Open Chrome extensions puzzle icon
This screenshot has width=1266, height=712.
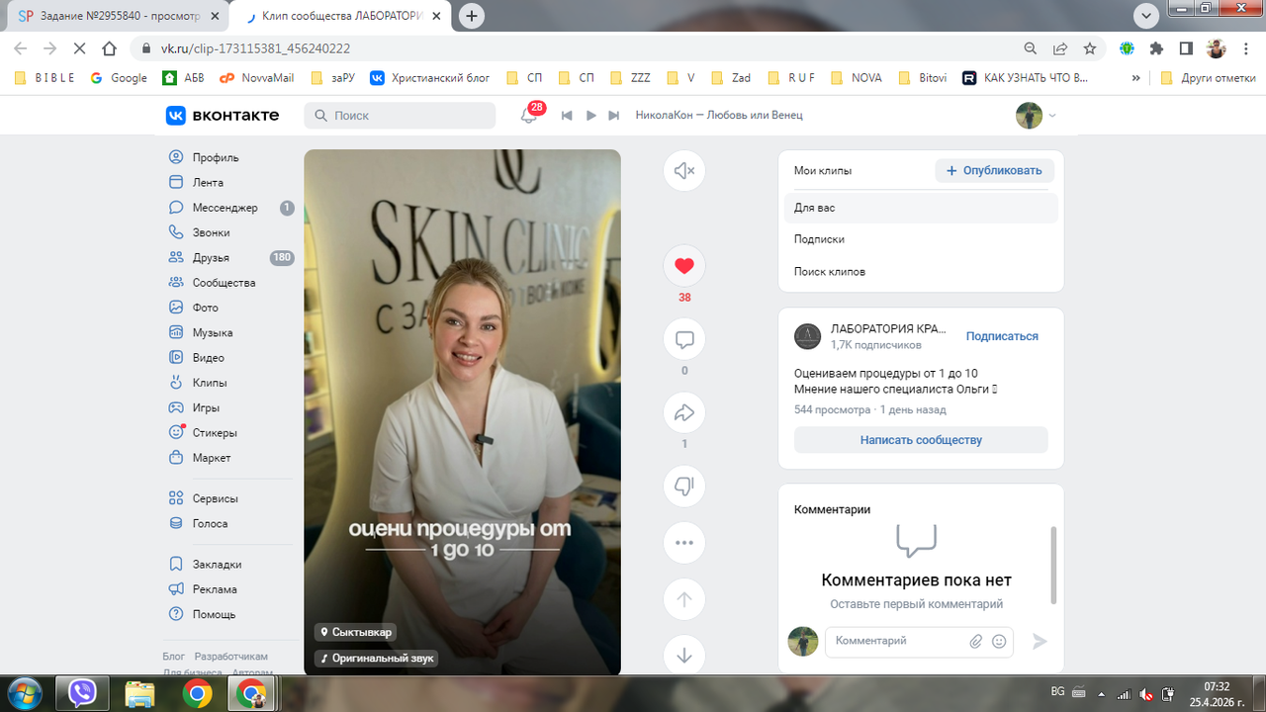1156,47
